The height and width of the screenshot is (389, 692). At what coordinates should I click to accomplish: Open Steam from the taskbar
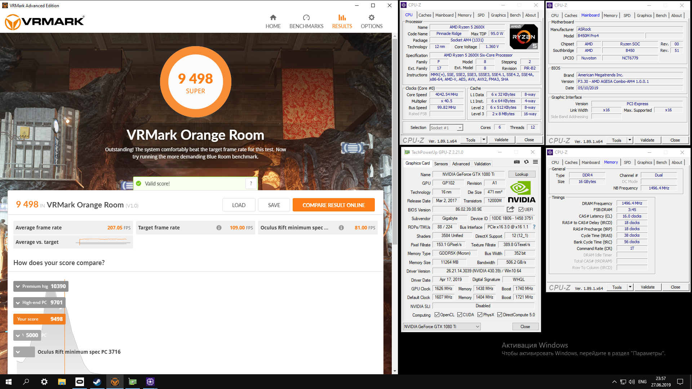[97, 382]
